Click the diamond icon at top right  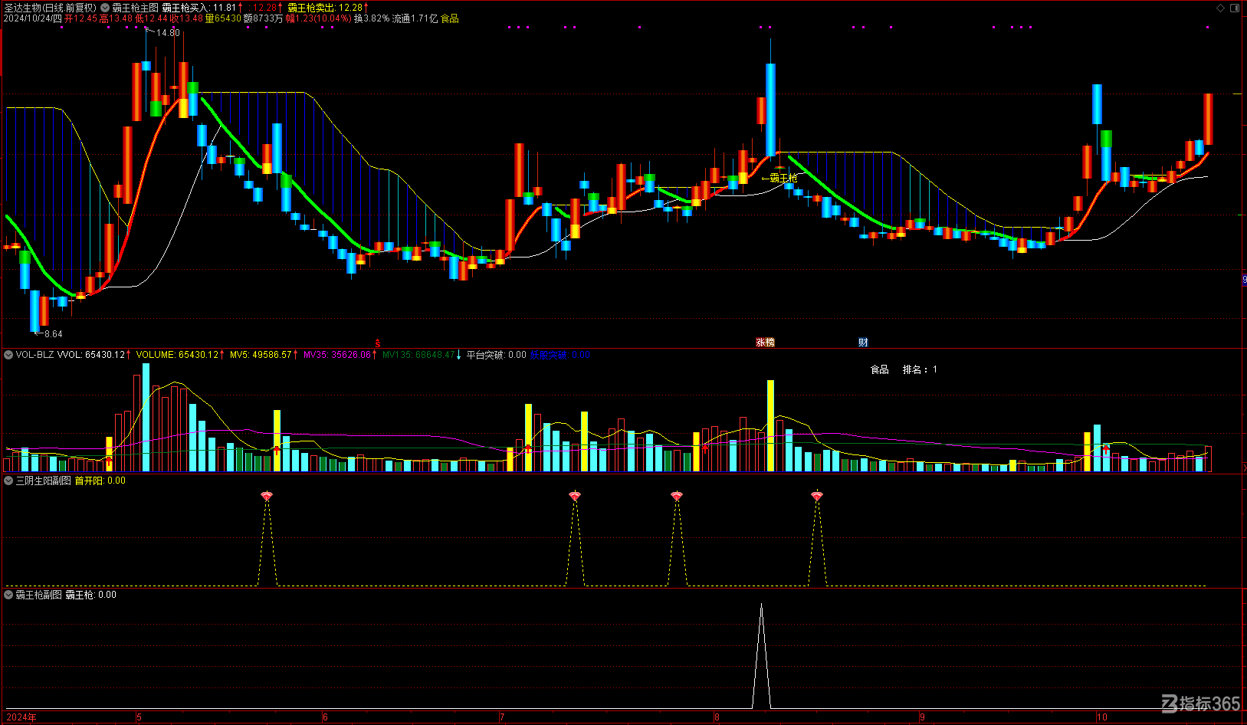click(1221, 8)
